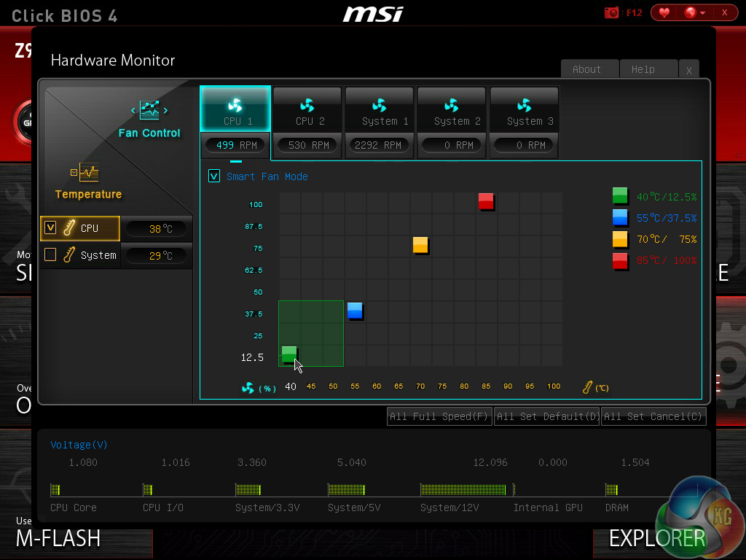Open the globe language dropdown
This screenshot has height=560, width=746.
(696, 12)
